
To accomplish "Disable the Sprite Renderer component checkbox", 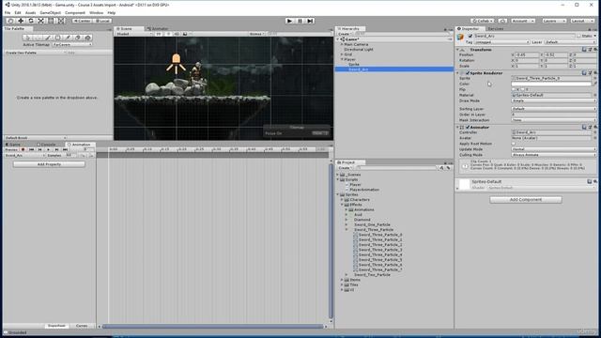I will [468, 73].
